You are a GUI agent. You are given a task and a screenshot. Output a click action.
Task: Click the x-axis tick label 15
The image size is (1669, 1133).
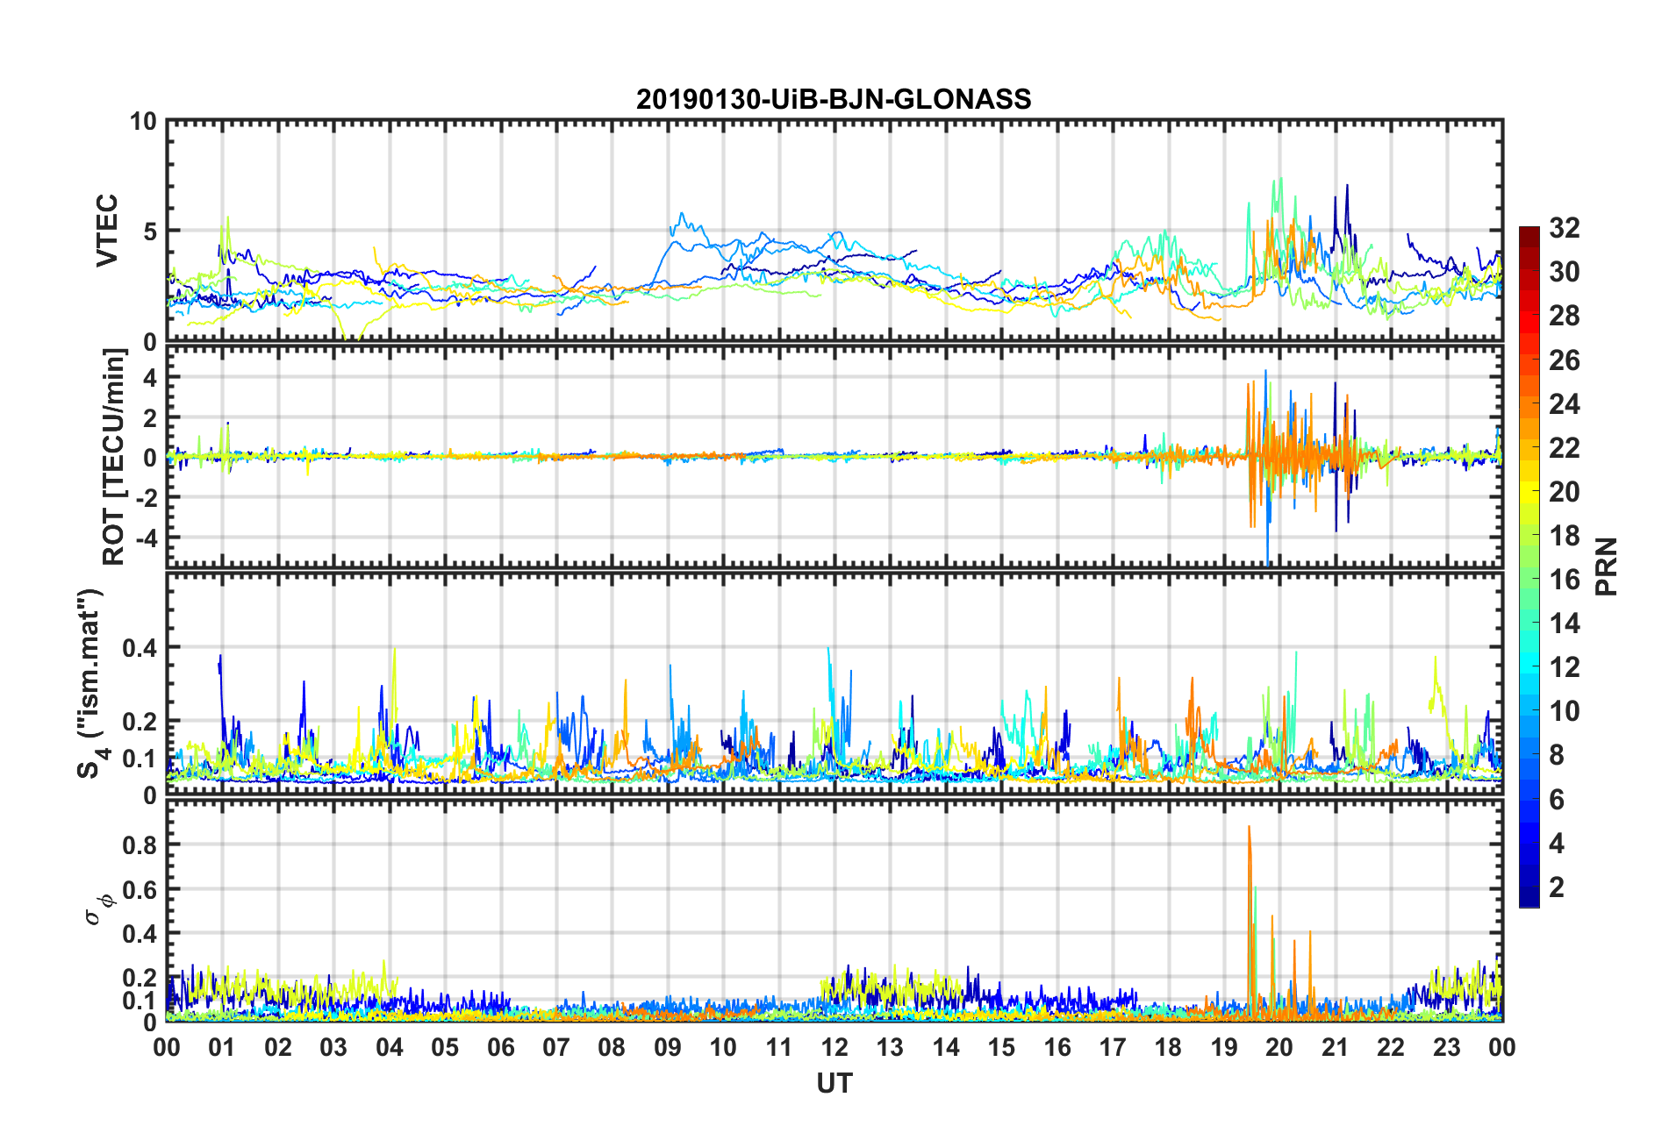pos(1001,1047)
